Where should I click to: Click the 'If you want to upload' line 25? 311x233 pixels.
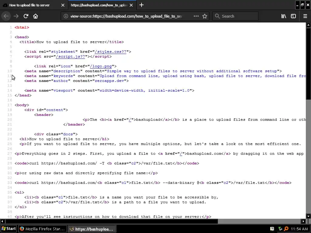point(160,144)
